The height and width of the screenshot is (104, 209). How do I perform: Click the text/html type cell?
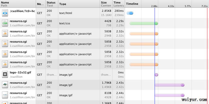(x=65, y=13)
